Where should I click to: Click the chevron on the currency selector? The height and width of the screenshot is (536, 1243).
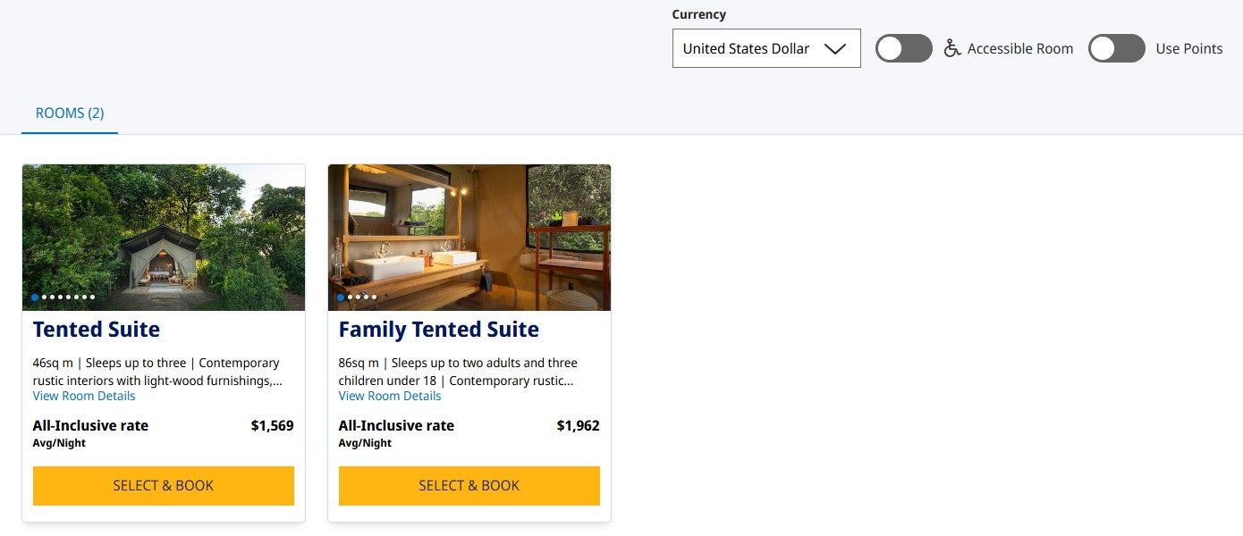tap(835, 48)
